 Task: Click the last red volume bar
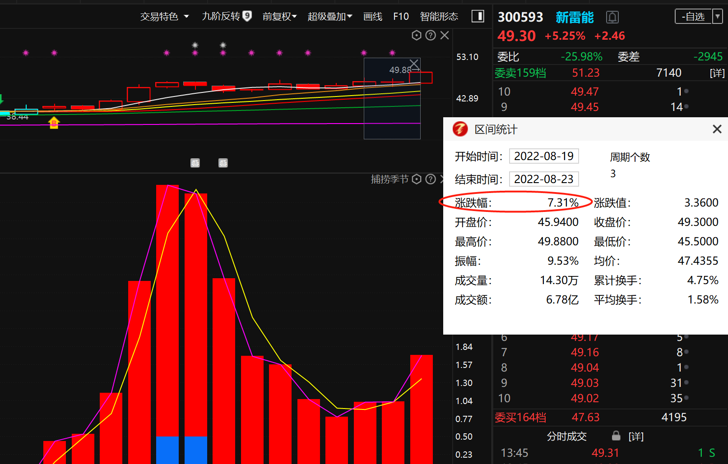pyautogui.click(x=422, y=409)
